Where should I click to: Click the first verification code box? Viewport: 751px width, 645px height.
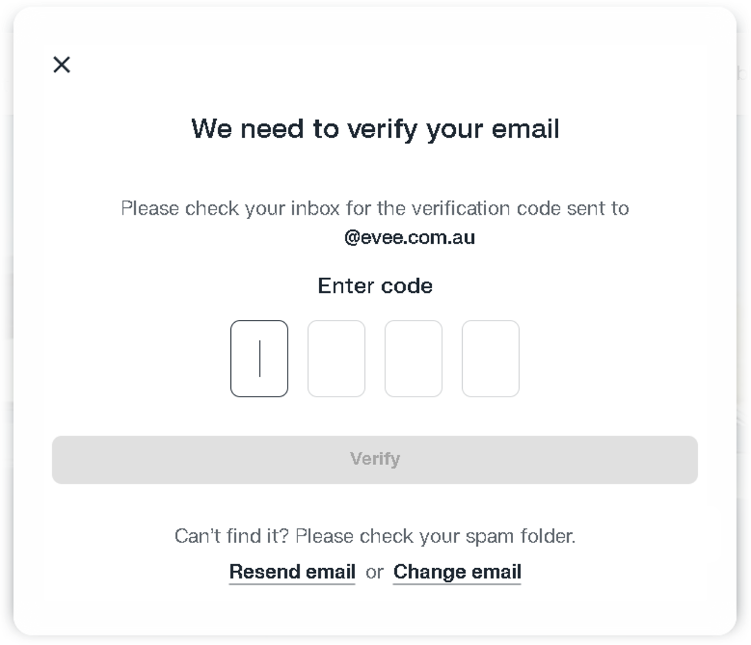tap(259, 359)
